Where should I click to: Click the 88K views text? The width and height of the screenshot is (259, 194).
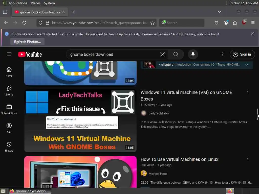[x=147, y=165]
